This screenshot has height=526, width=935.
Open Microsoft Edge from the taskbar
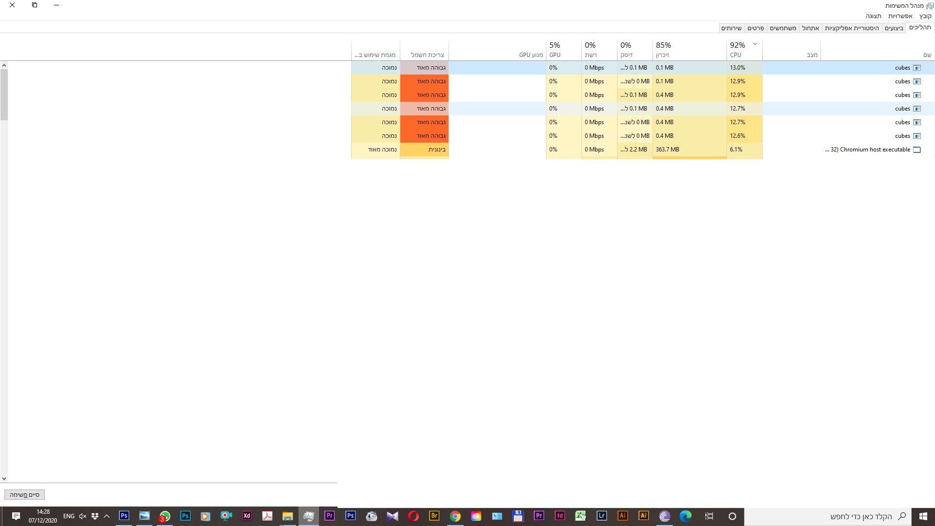pos(685,516)
